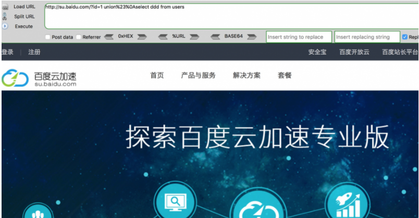The image size is (419, 218).
Task: Click the Insert string to replace field
Action: coord(299,37)
